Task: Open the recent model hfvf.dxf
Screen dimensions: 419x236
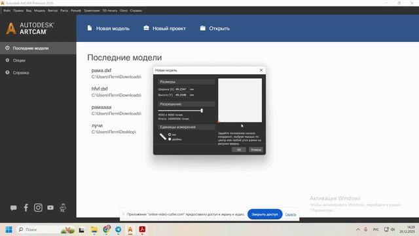Action: click(117, 92)
